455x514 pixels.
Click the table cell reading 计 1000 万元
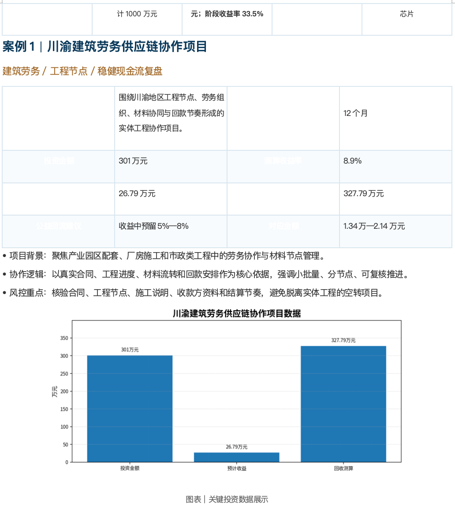coord(137,19)
